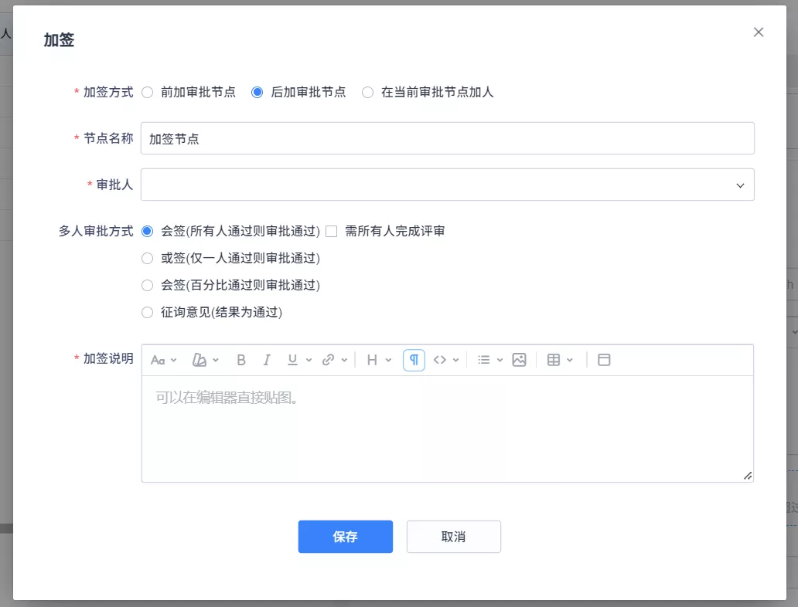Image resolution: width=798 pixels, height=607 pixels.
Task: Select 前加审批节点 radio option
Action: (x=148, y=92)
